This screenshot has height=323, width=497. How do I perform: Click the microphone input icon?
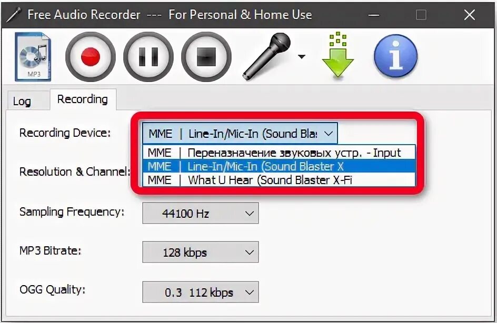(267, 57)
